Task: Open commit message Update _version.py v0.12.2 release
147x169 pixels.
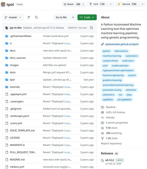Action: (x=43, y=28)
